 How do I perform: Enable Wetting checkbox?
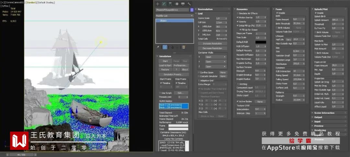point(238,84)
